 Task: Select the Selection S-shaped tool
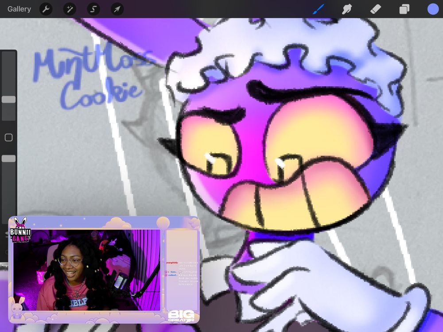[x=93, y=9]
